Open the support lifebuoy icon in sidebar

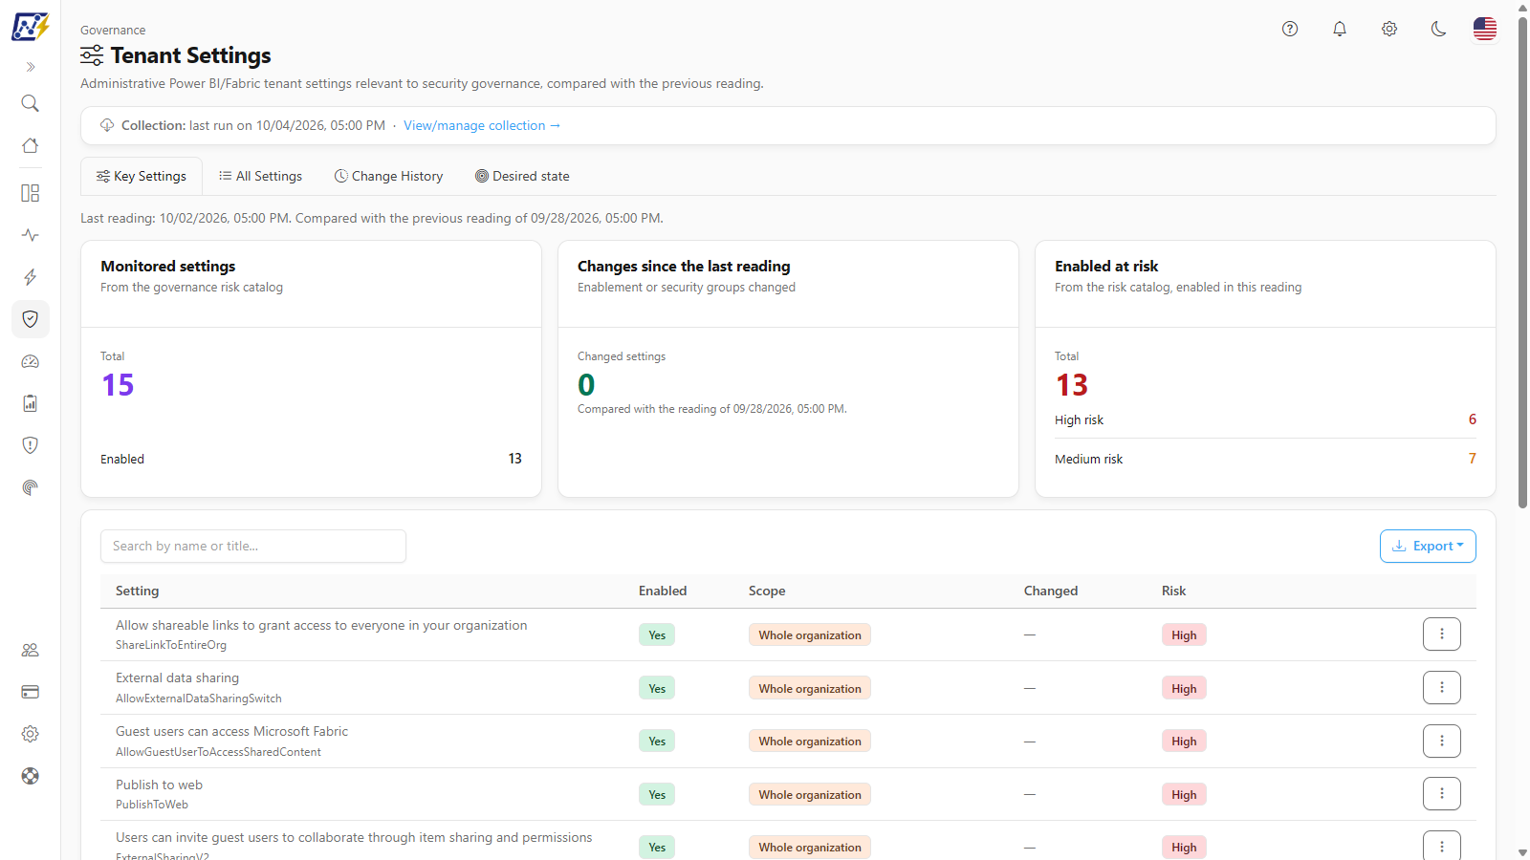31,776
